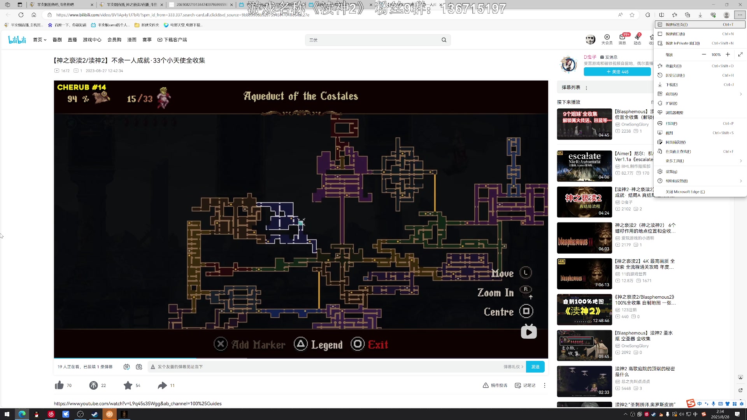Share the video with arrow icon
The height and width of the screenshot is (420, 747).
coord(162,385)
